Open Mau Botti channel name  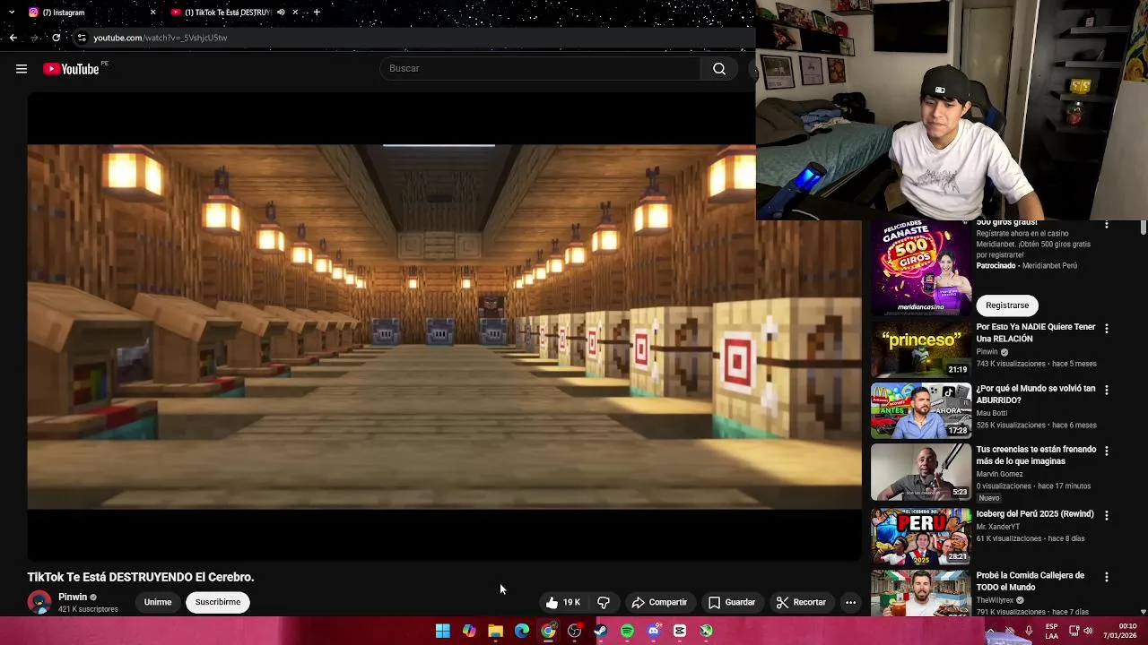tap(992, 414)
